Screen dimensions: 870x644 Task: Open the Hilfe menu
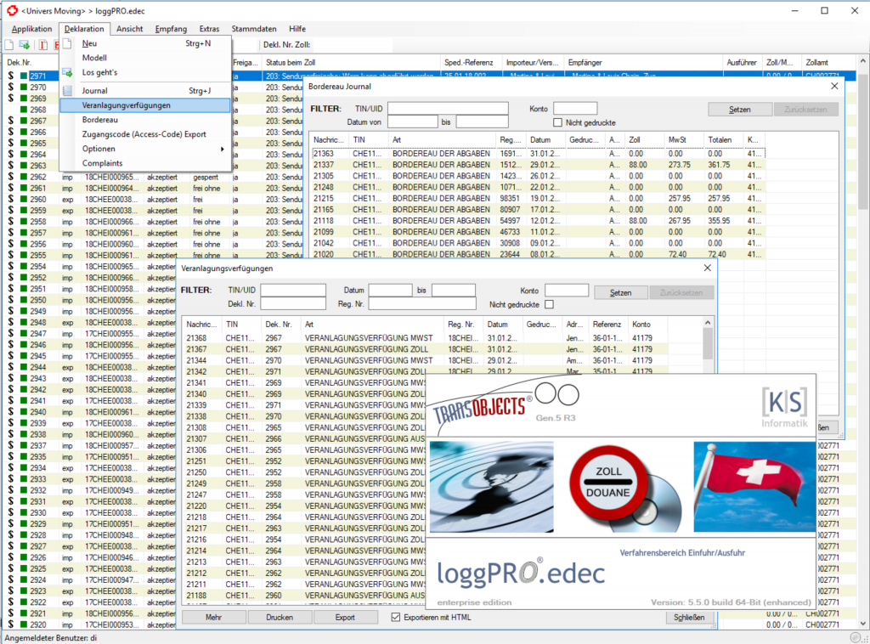(x=297, y=29)
